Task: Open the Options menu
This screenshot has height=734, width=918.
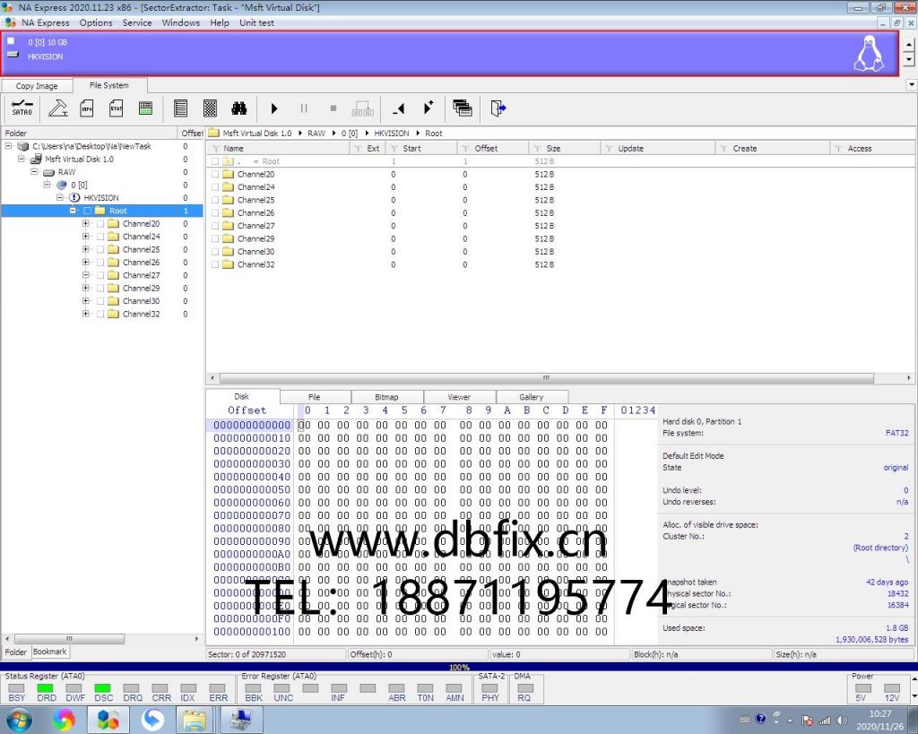Action: click(96, 22)
